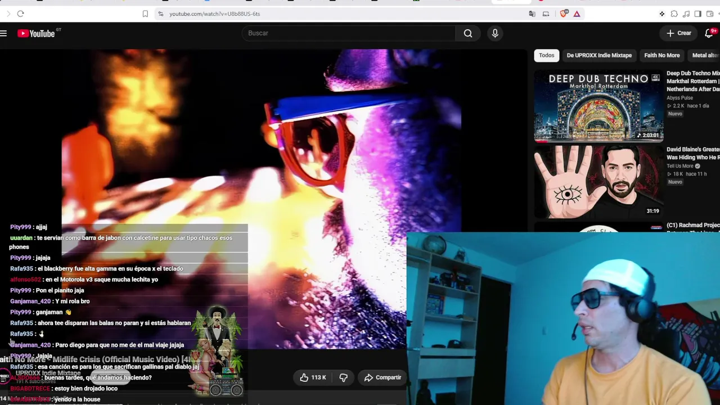The width and height of the screenshot is (720, 405).
Task: Visit the Abyss Pulse channel
Action: (679, 98)
